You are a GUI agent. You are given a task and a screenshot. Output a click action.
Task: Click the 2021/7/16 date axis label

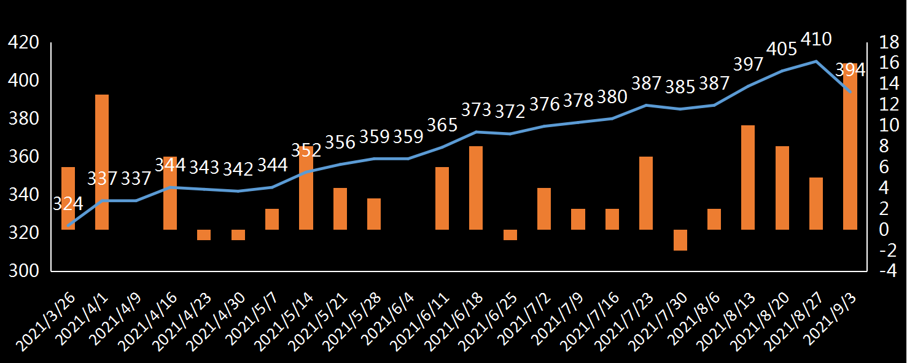tap(596, 313)
